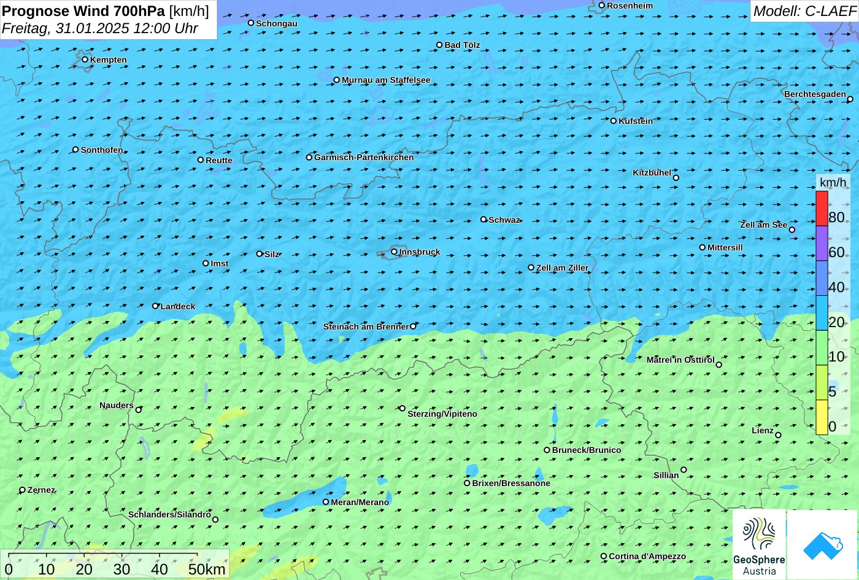This screenshot has height=580, width=859.
Task: Click the purple 60 km/h legend color
Action: click(822, 244)
